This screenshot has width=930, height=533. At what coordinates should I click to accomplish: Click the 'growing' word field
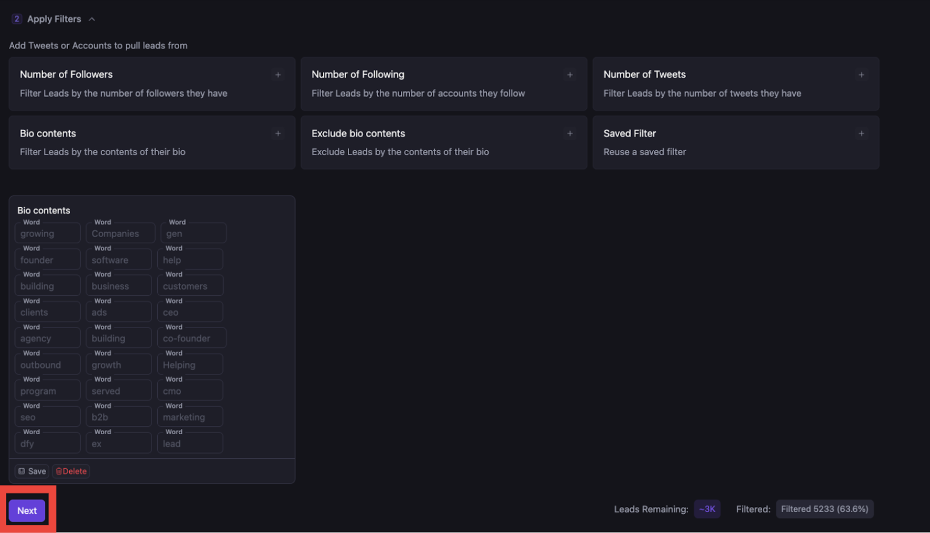(x=48, y=234)
